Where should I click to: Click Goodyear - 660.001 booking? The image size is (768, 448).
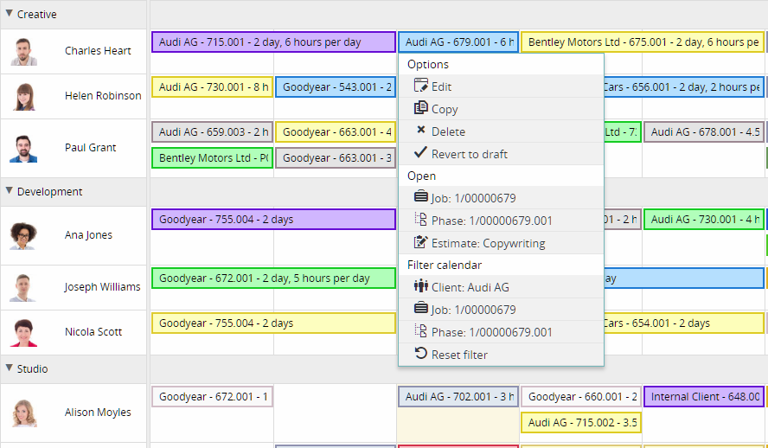[x=581, y=397]
